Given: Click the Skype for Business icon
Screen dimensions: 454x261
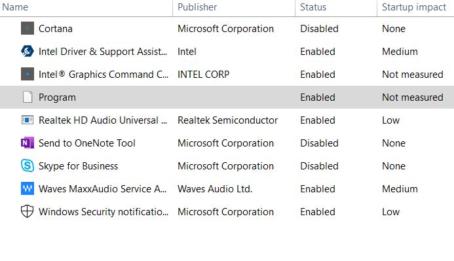Looking at the screenshot, I should tap(28, 165).
